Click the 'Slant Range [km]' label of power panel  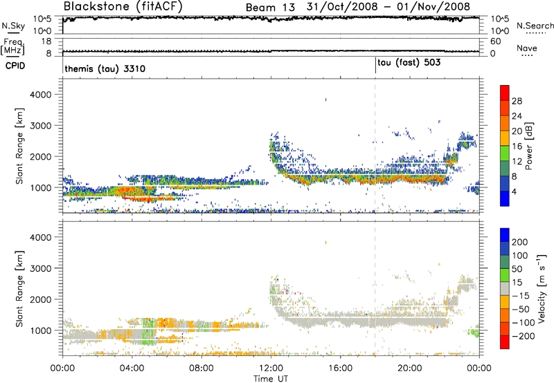(x=19, y=146)
